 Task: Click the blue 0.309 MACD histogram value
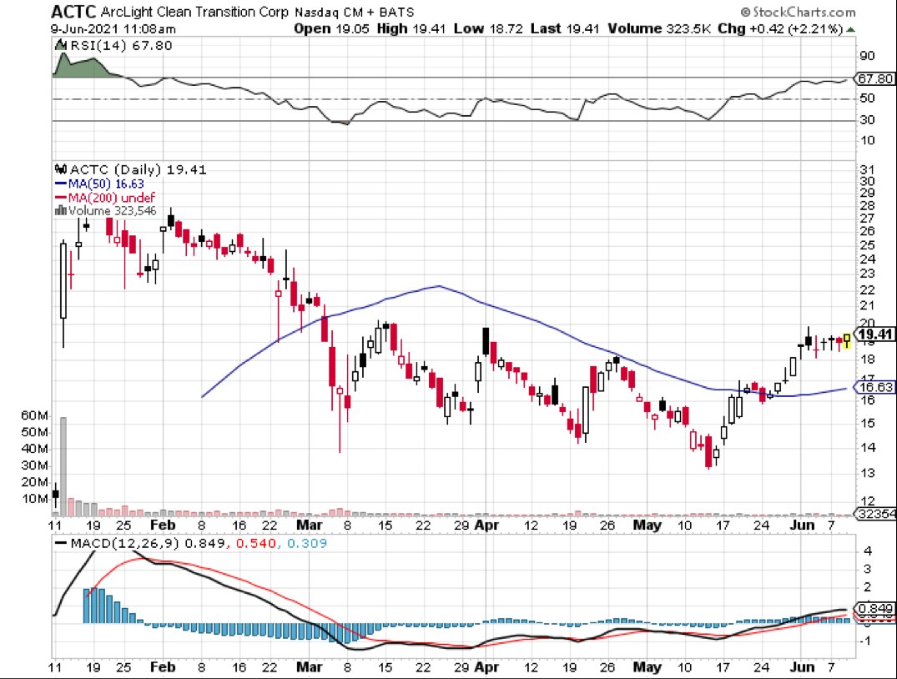pos(306,543)
